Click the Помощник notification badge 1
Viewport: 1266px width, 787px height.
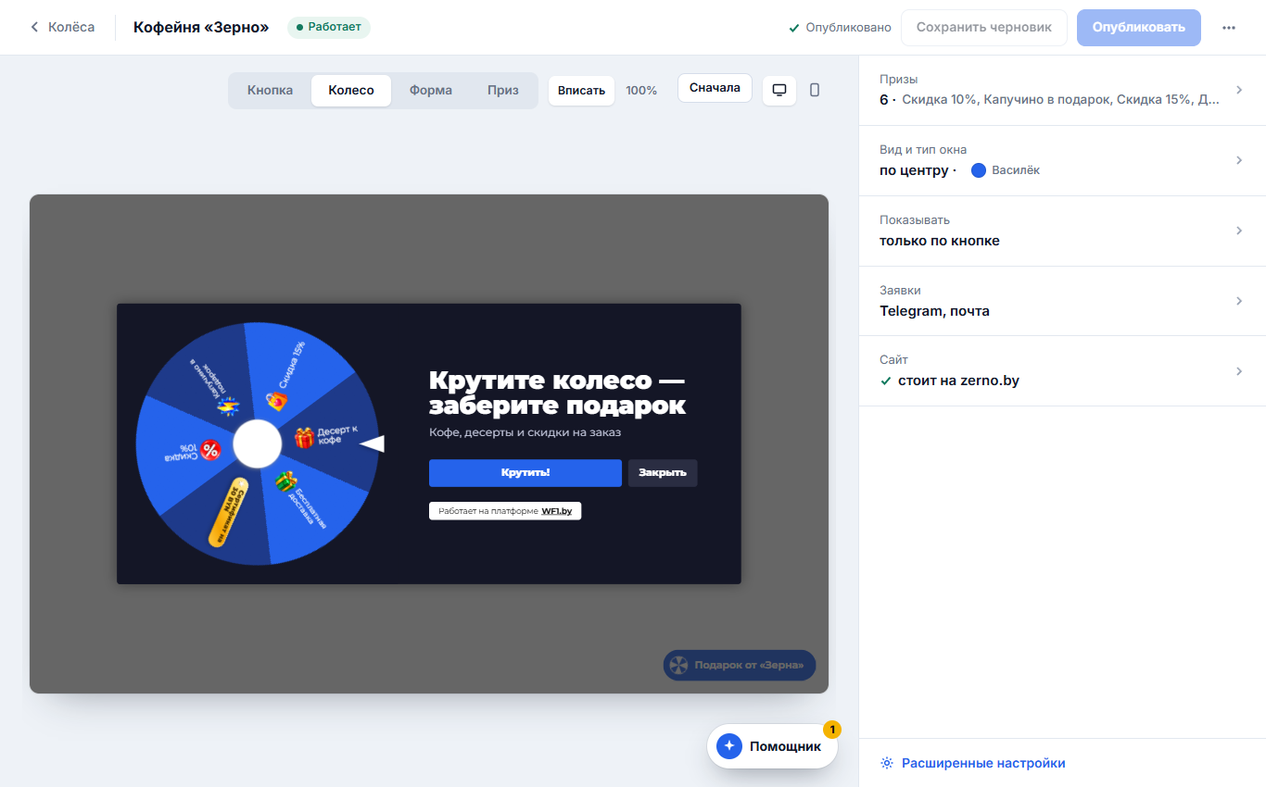[x=832, y=730]
